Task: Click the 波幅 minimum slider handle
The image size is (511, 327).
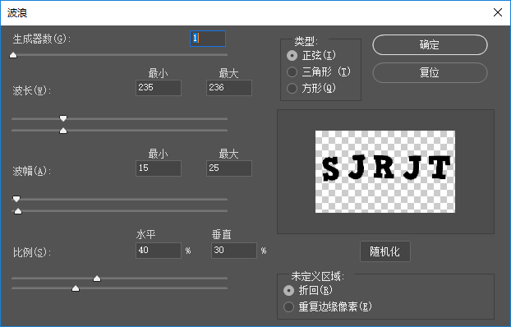Action: (16, 199)
